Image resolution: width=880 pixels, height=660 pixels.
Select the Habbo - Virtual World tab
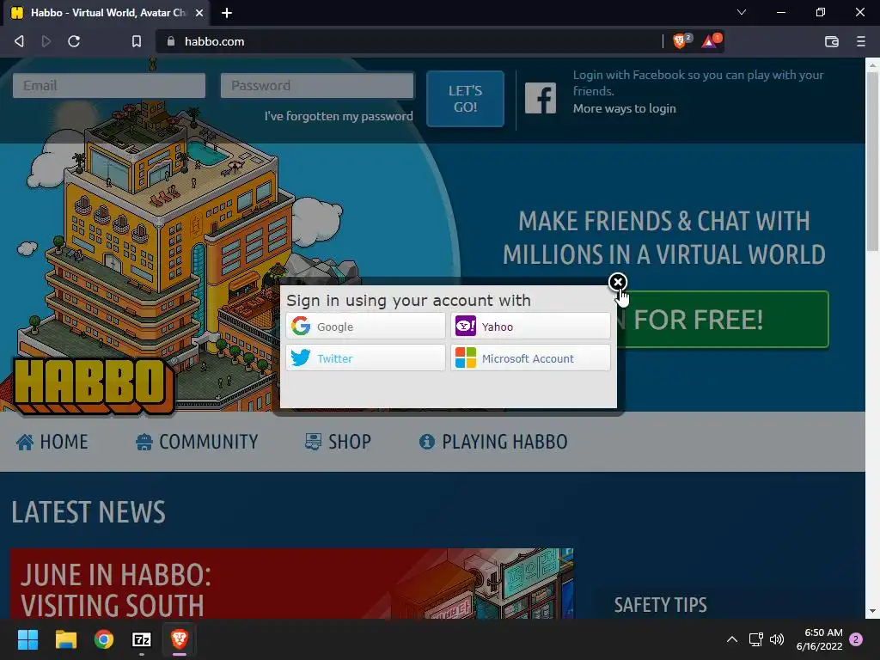tap(107, 13)
